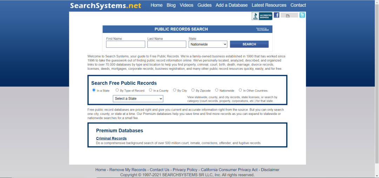Focus the First Name input field
Screen dimensions: 379x178
pyautogui.click(x=126, y=44)
